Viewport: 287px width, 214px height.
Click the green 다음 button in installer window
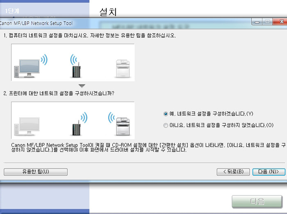click(257, 201)
